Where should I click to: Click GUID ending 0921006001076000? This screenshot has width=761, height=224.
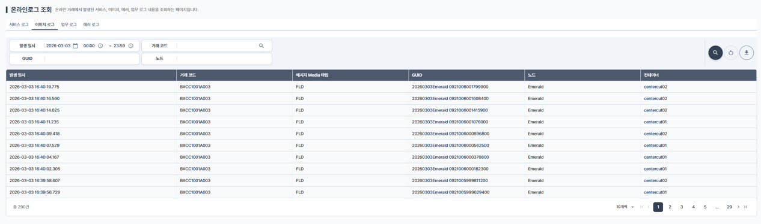click(x=450, y=122)
